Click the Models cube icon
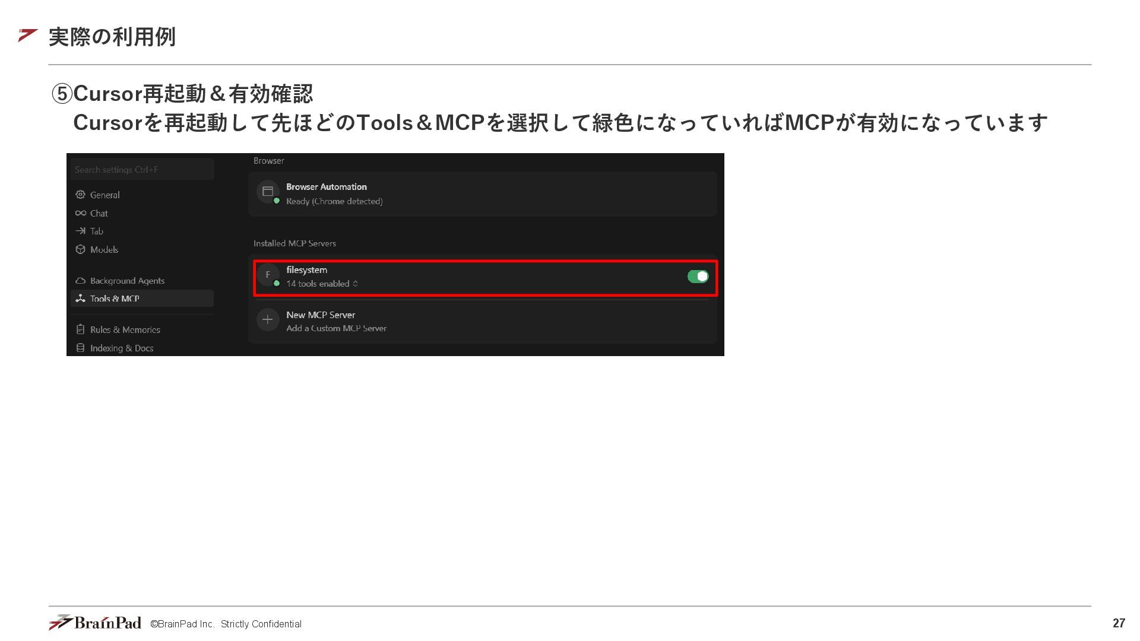The height and width of the screenshot is (641, 1140). coord(80,249)
